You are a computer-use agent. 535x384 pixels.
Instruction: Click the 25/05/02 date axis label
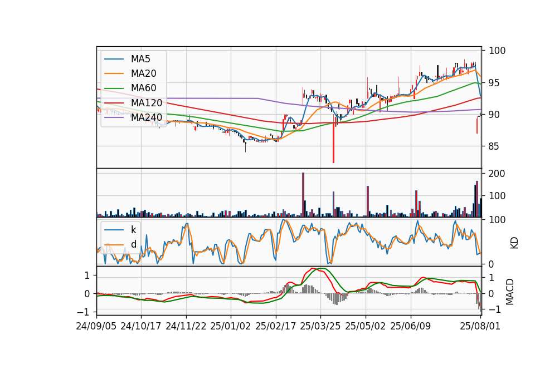tap(366, 326)
